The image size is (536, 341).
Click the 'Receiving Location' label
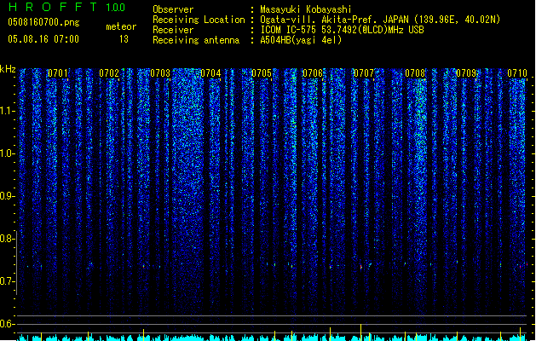click(x=199, y=20)
